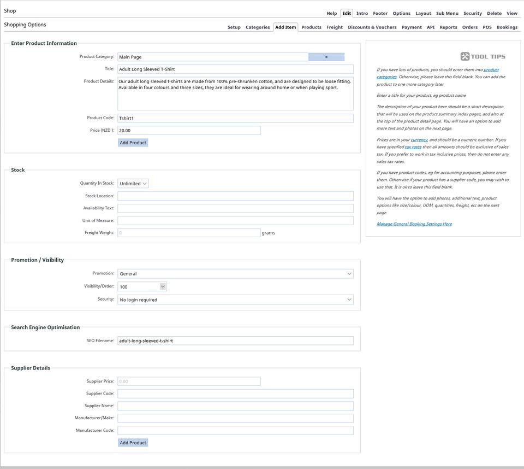
Task: Click the upper Add Product button
Action: coord(133,143)
